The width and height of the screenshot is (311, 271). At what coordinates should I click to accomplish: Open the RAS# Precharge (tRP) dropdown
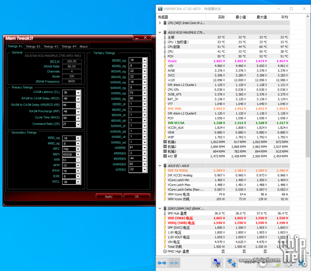[78, 112]
